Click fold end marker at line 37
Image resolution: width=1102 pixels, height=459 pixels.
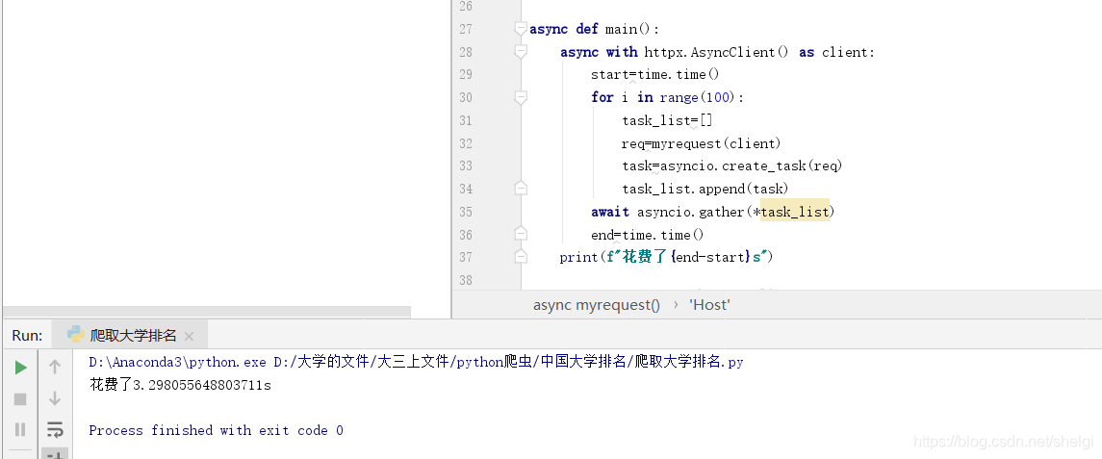point(521,257)
